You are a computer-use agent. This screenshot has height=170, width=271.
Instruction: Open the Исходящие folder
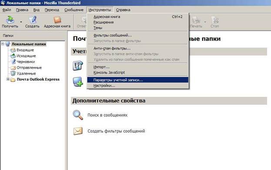coord(26,56)
